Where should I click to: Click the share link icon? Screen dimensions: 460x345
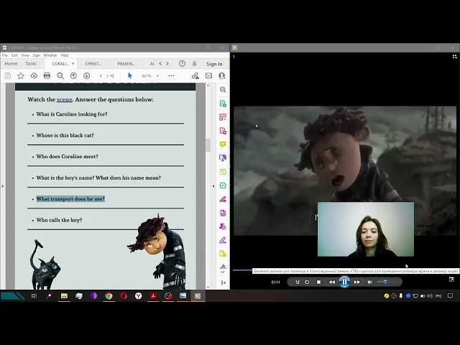click(195, 75)
